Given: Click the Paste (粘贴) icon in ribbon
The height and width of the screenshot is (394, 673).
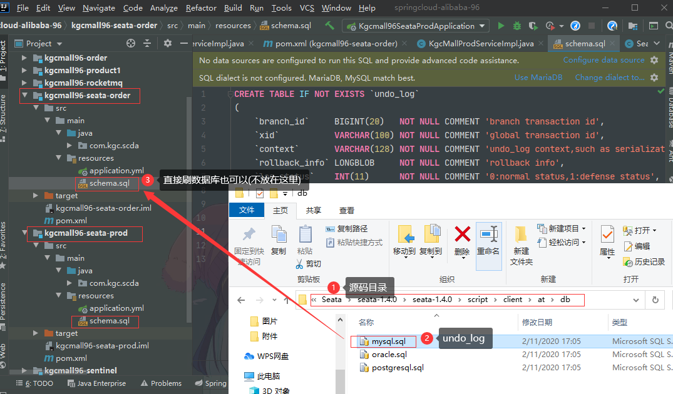Looking at the screenshot, I should point(305,234).
